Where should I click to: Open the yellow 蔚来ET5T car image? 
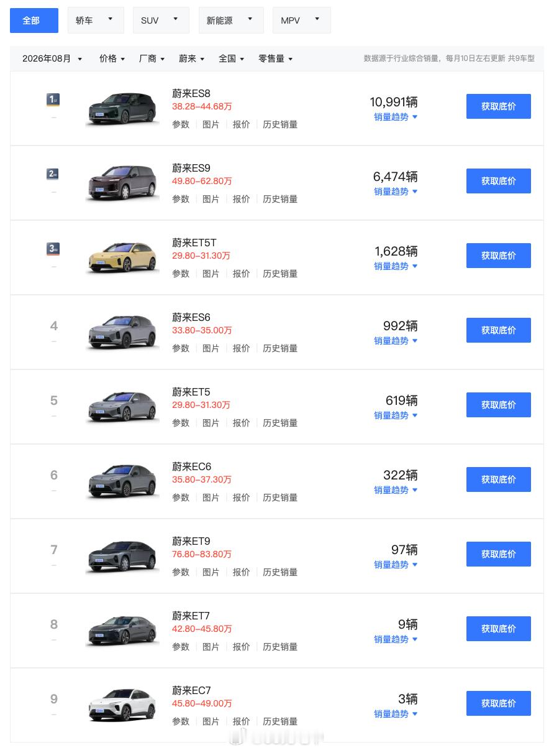122,258
